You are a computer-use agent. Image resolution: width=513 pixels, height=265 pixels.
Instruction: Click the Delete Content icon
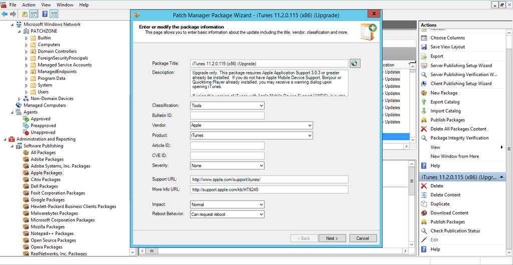coord(424,195)
